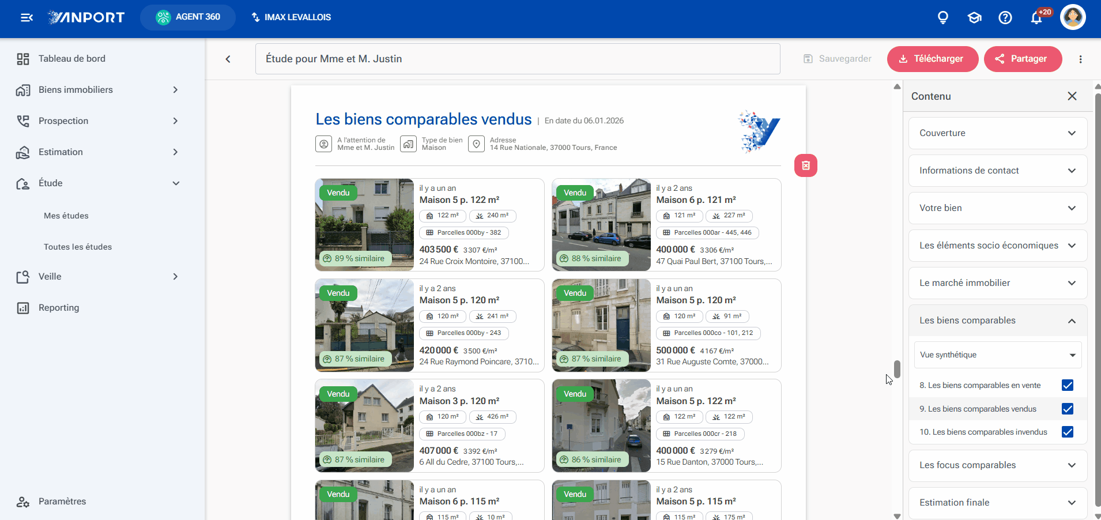
Task: Click the Reporting chart icon
Action: tap(23, 308)
